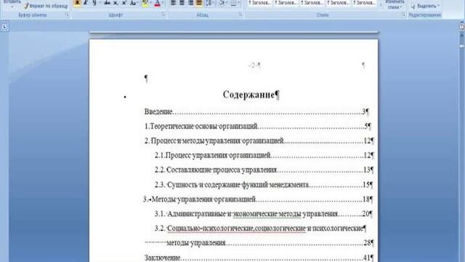Open Изменить стили menu

395,4
